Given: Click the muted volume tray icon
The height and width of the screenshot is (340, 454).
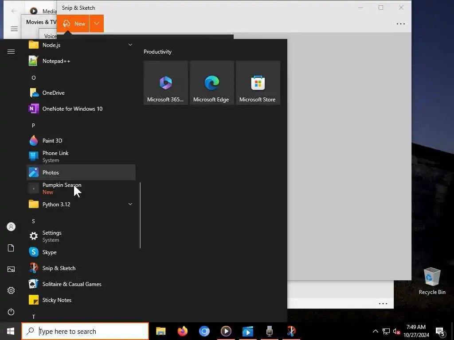Looking at the screenshot, I should coord(396,331).
